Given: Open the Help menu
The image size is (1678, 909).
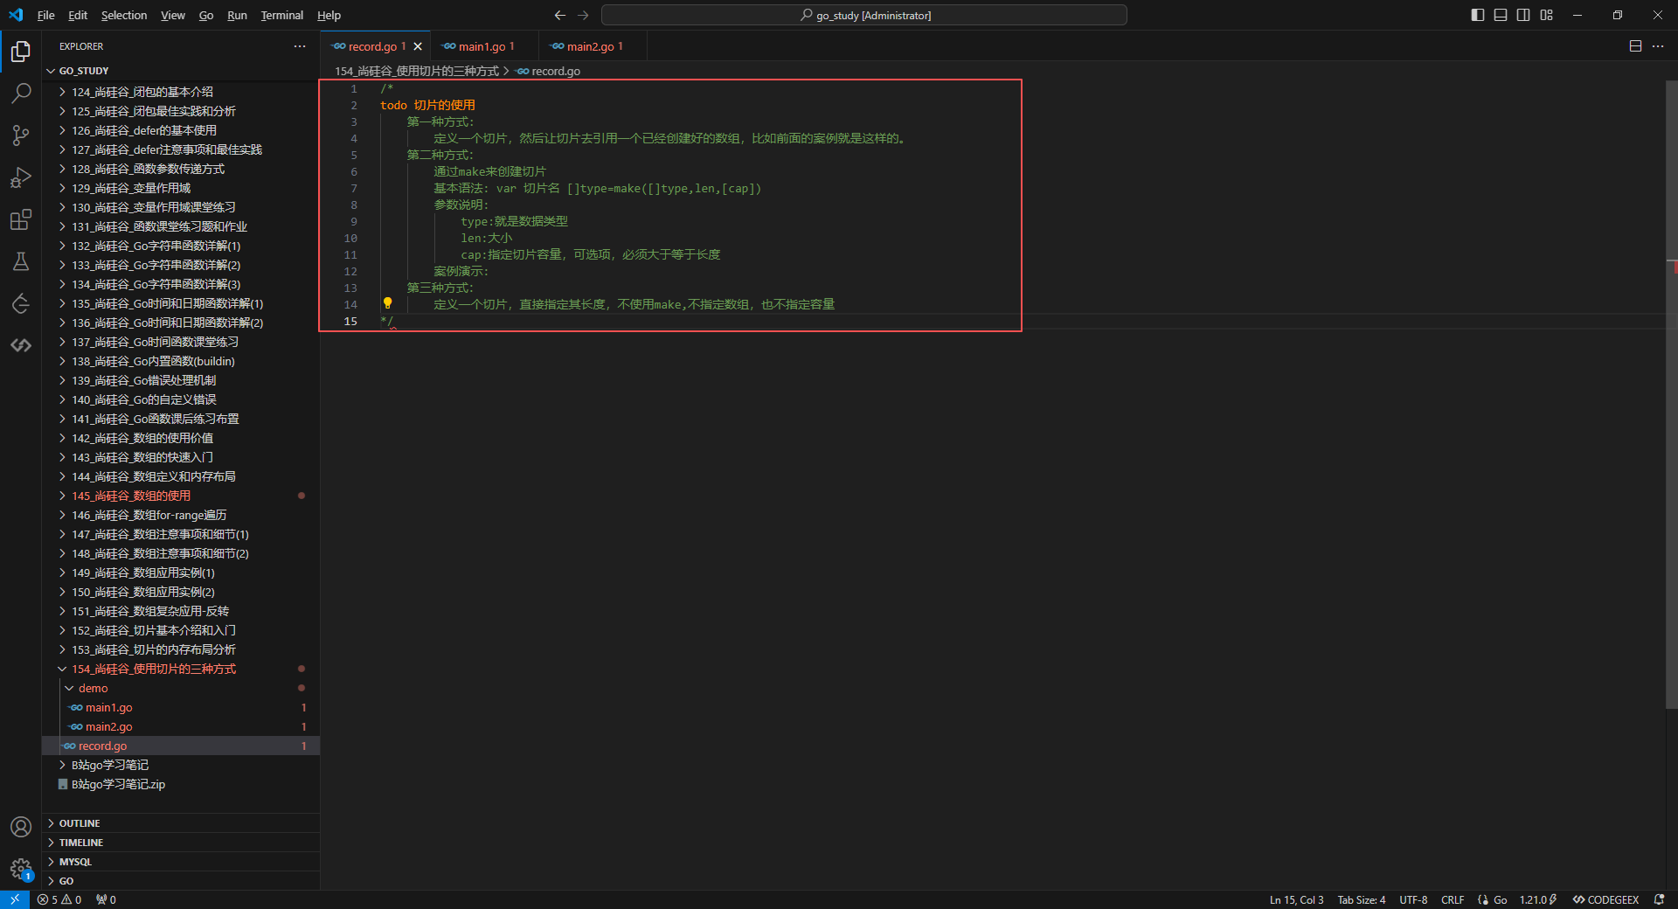Looking at the screenshot, I should point(329,15).
